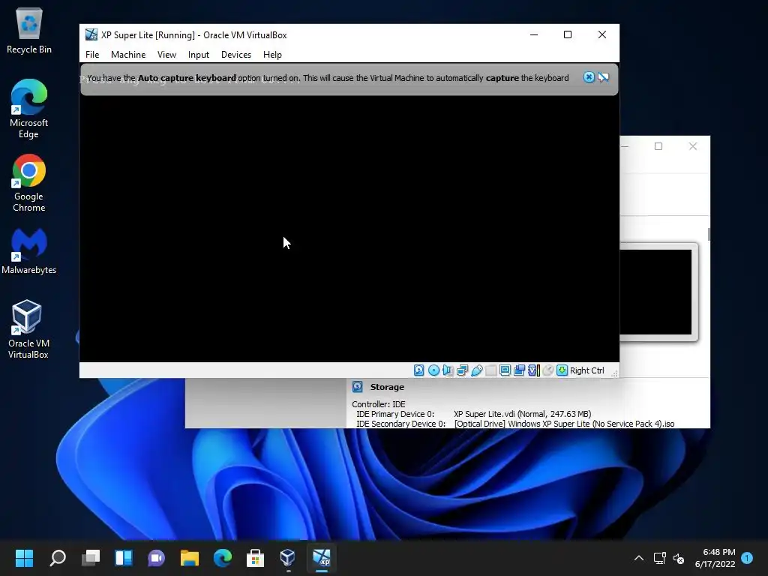Minimize the XP Super Lite VM window
This screenshot has height=576, width=768.
coord(534,34)
